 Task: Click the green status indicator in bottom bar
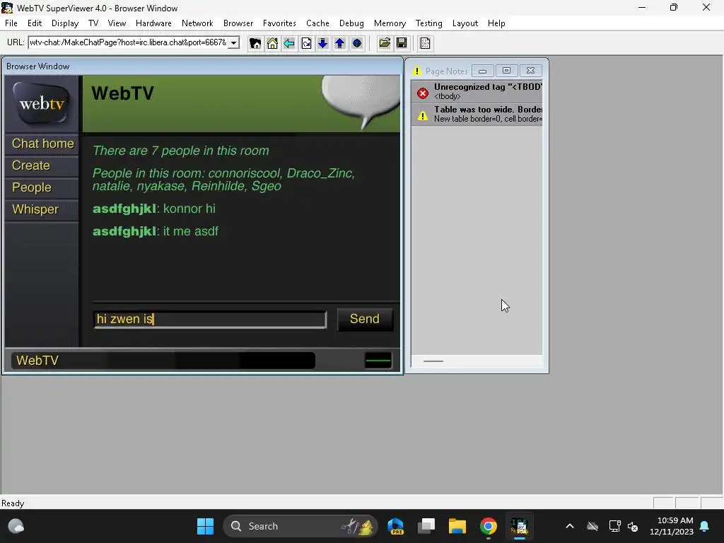click(378, 361)
